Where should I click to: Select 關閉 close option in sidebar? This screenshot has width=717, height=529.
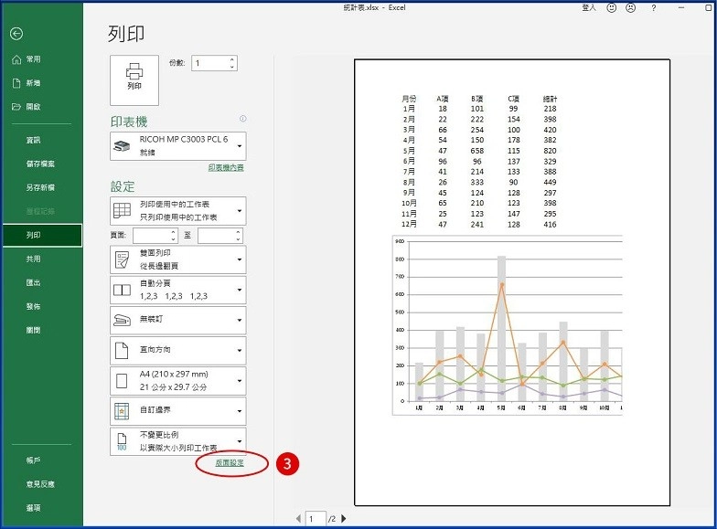[33, 330]
